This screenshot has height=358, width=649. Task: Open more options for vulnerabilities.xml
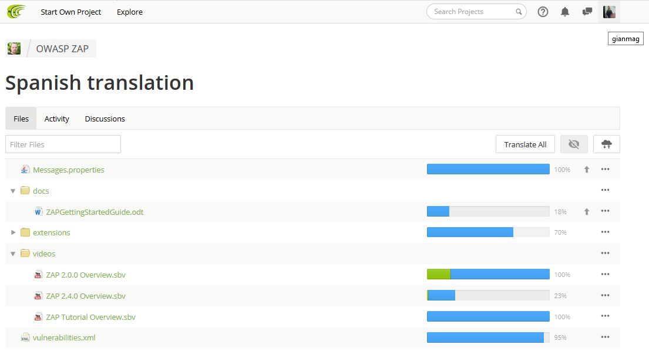[x=605, y=337]
